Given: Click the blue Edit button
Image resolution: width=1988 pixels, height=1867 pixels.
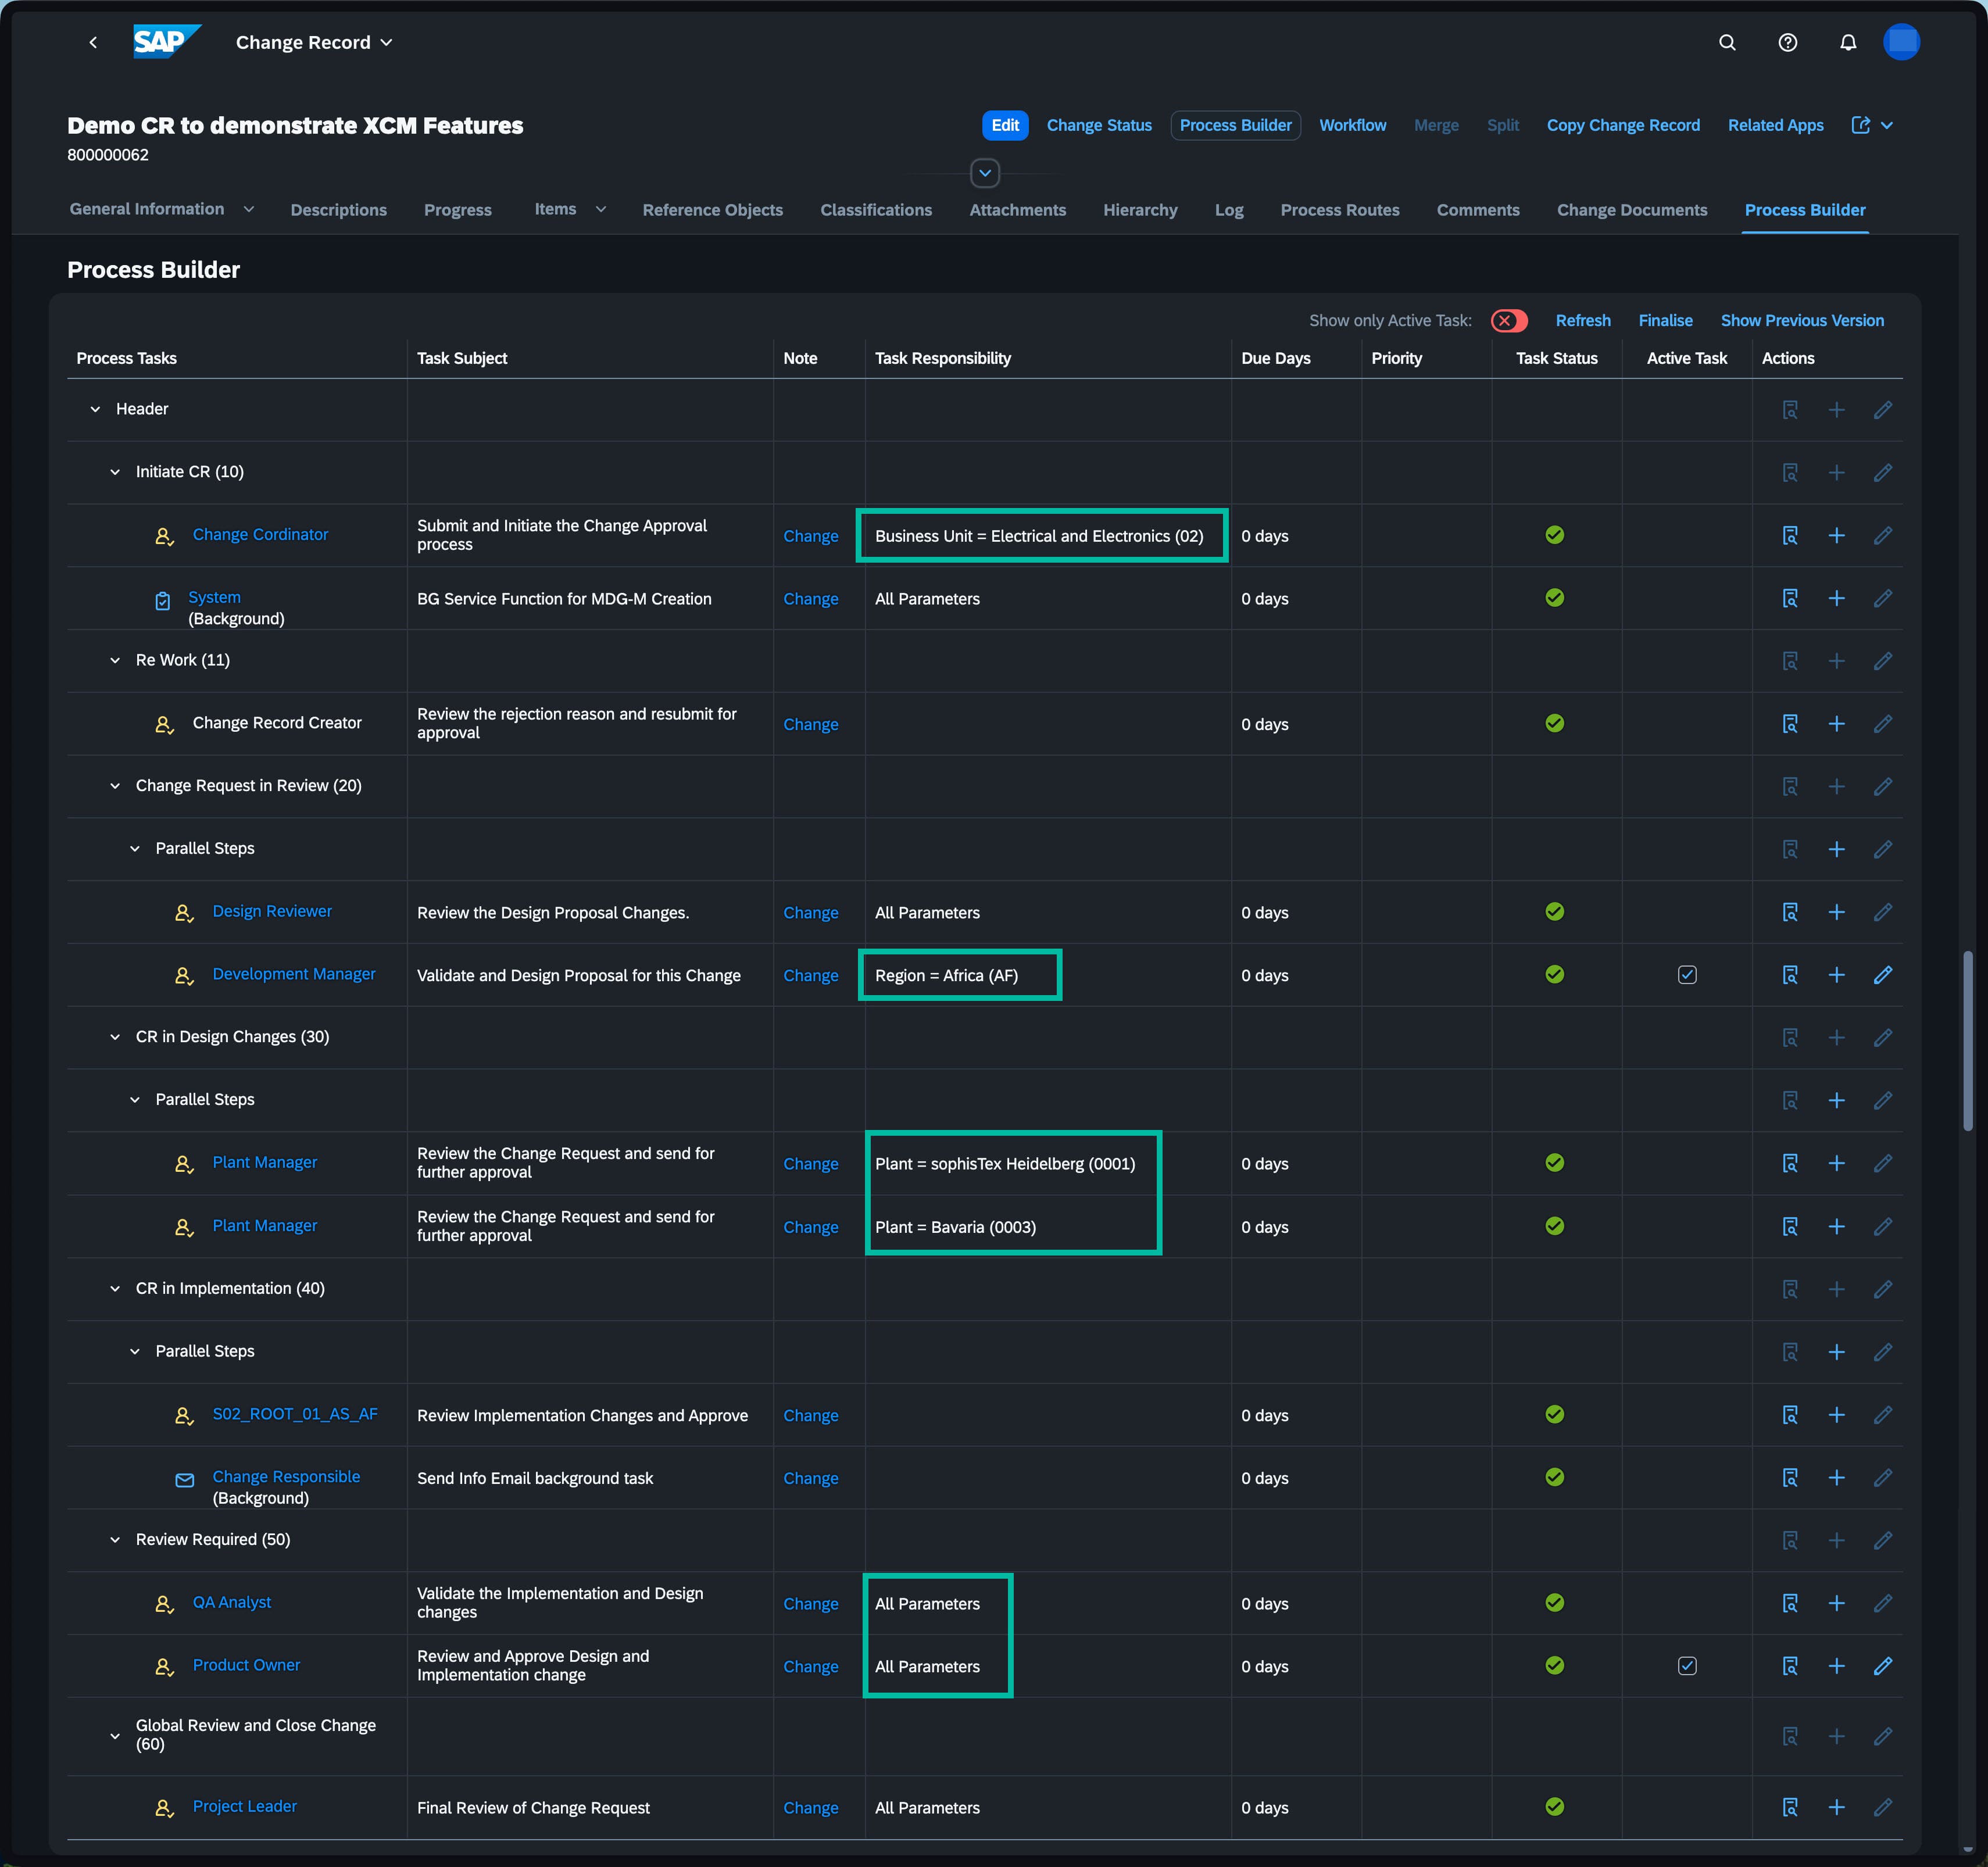Looking at the screenshot, I should pyautogui.click(x=1005, y=125).
